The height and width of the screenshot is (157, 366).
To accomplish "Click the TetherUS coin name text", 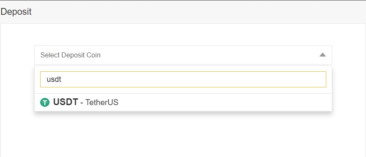I will [102, 102].
